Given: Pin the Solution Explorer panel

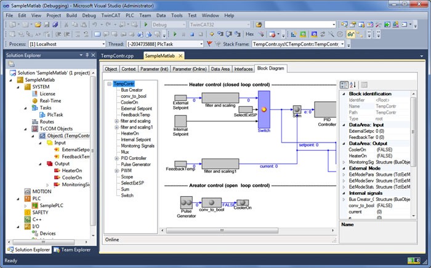Looking at the screenshot, I should 87,55.
